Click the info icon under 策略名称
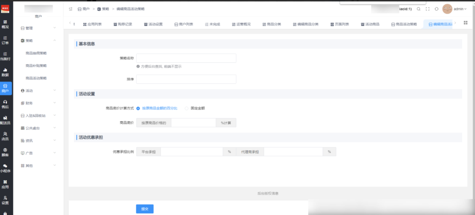Image resolution: width=475 pixels, height=215 pixels. [x=138, y=66]
